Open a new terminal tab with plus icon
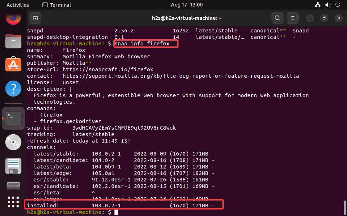The height and width of the screenshot is (216, 347). click(35, 18)
